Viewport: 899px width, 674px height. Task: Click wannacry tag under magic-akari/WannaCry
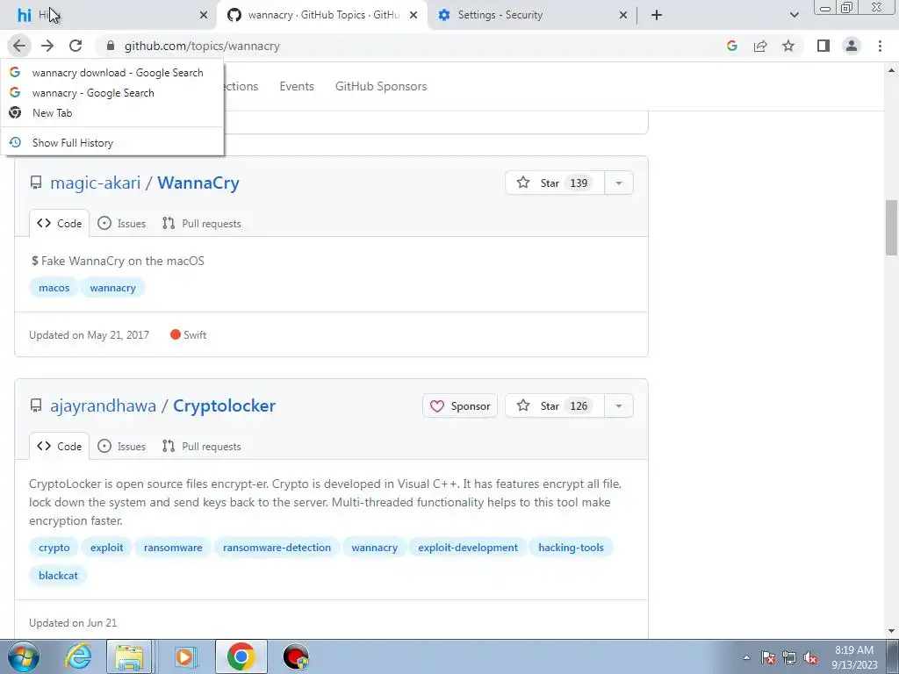pyautogui.click(x=113, y=288)
